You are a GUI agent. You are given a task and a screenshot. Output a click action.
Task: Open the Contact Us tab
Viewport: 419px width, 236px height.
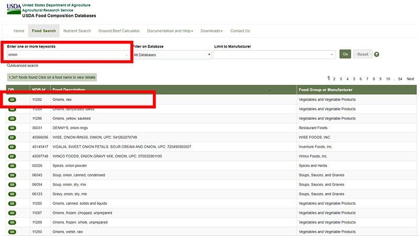pos(240,31)
